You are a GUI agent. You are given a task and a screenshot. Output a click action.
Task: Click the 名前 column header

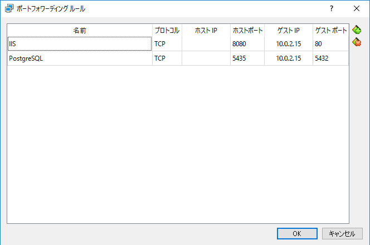tap(79, 31)
